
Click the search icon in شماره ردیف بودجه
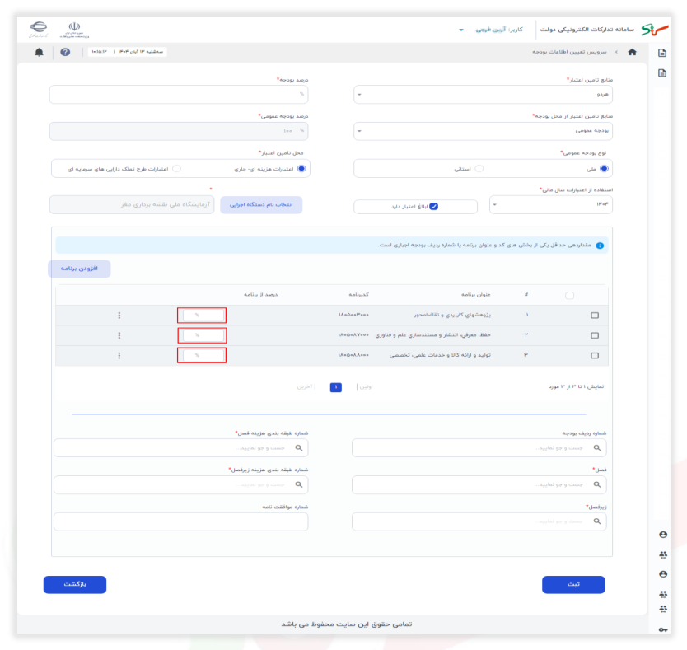597,448
